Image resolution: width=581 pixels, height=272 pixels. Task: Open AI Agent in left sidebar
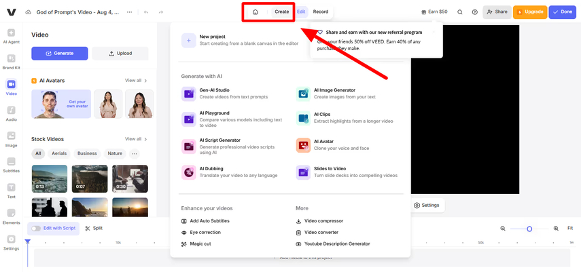(12, 37)
